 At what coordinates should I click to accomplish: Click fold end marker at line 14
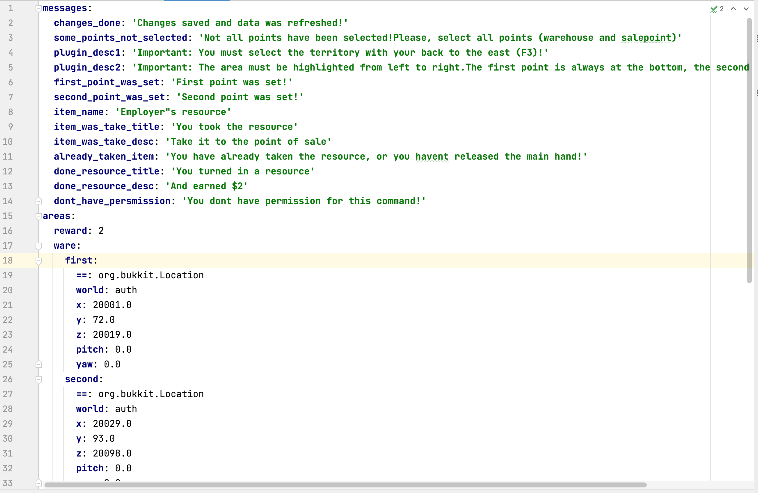point(39,201)
